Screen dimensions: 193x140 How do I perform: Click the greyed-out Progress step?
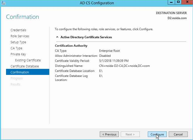tap(17, 78)
